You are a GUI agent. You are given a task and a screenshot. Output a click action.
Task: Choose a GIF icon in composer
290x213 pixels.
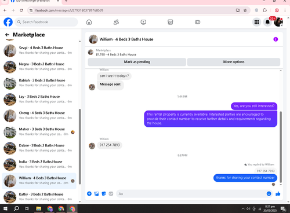(111, 194)
